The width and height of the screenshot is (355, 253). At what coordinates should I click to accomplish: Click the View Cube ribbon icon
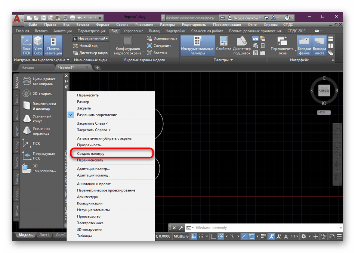click(38, 46)
